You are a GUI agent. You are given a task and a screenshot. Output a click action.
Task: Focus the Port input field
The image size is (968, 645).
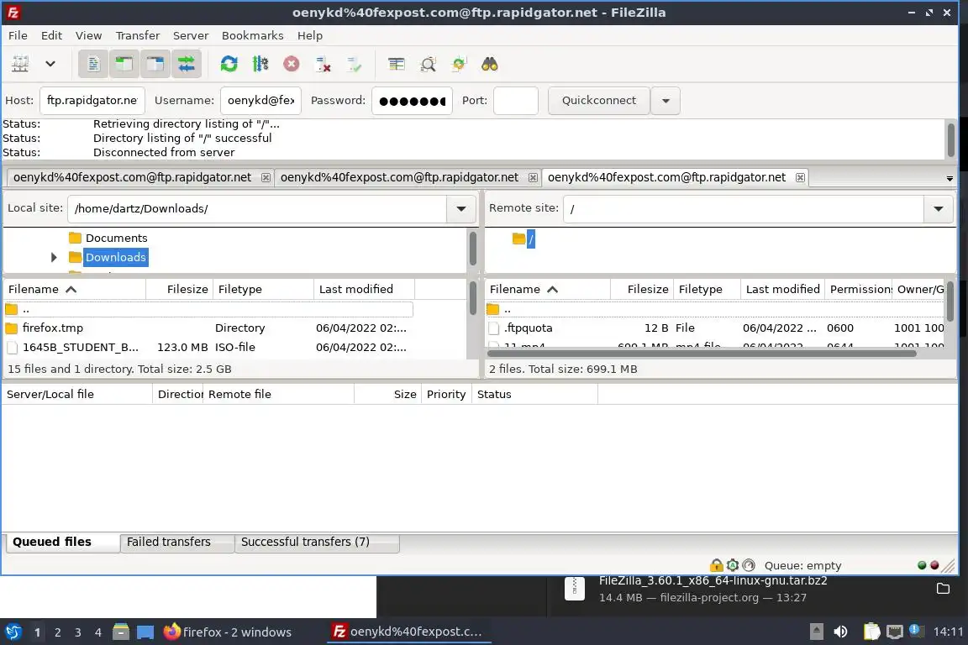[515, 101]
